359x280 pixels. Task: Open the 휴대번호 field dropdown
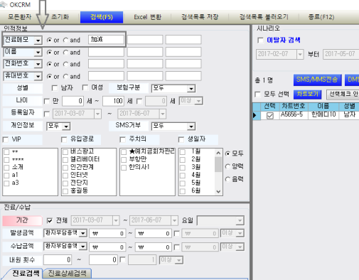point(38,77)
